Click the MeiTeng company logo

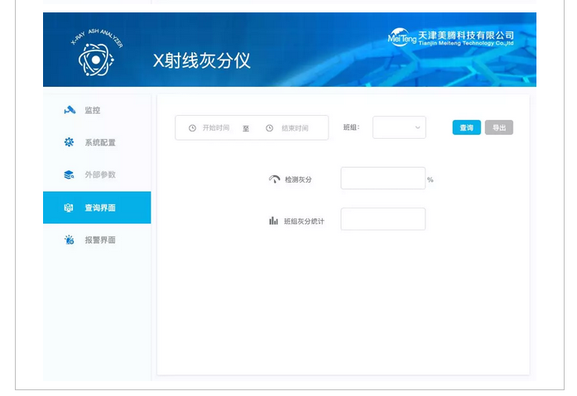pyautogui.click(x=401, y=37)
